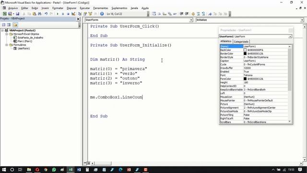
Task: Click the Find binoculars icon
Action: (39, 14)
